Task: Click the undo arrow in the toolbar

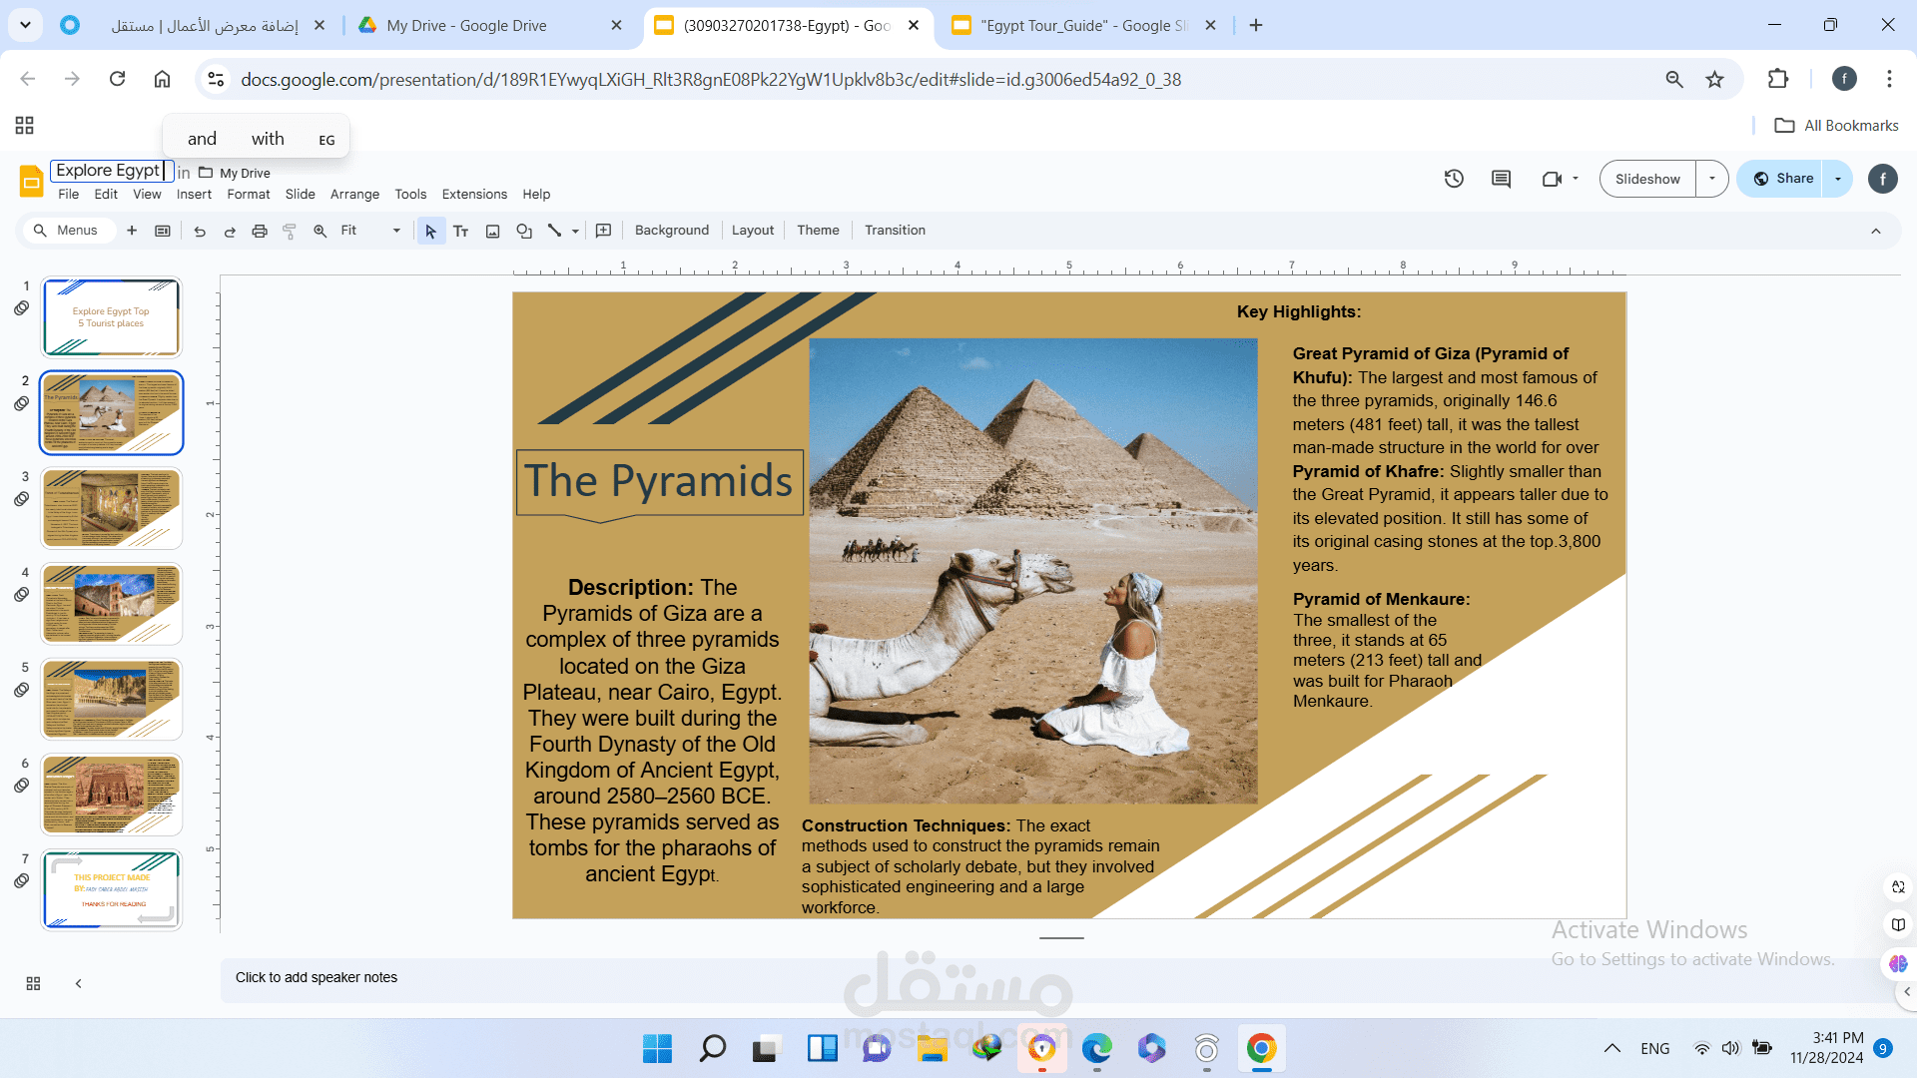Action: point(200,231)
